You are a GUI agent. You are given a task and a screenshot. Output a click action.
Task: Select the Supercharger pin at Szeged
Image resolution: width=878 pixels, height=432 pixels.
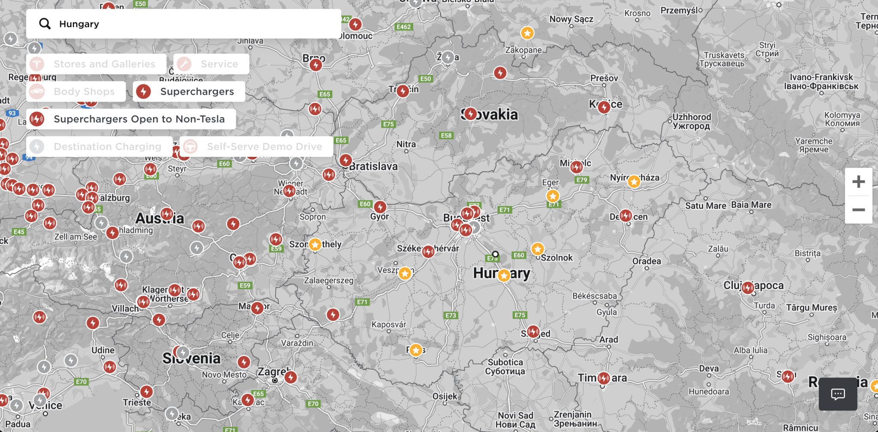(x=533, y=331)
